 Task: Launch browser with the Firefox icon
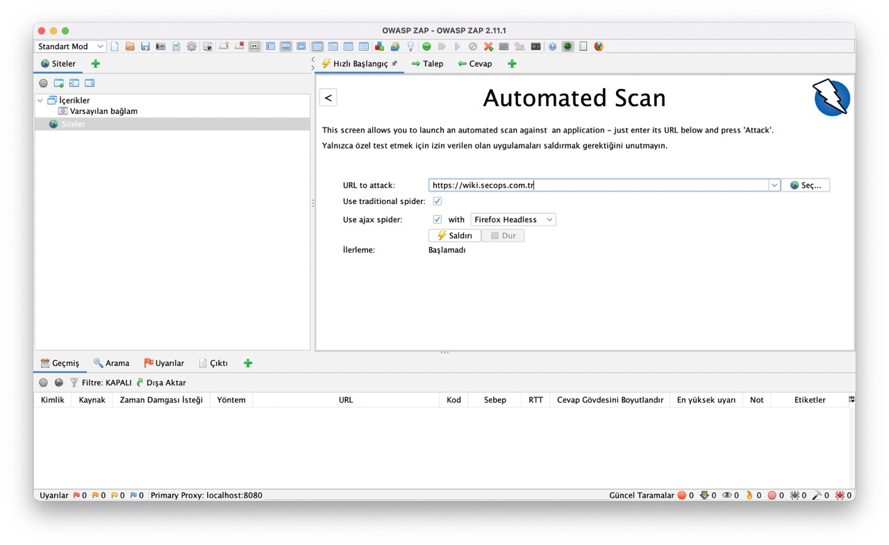599,47
